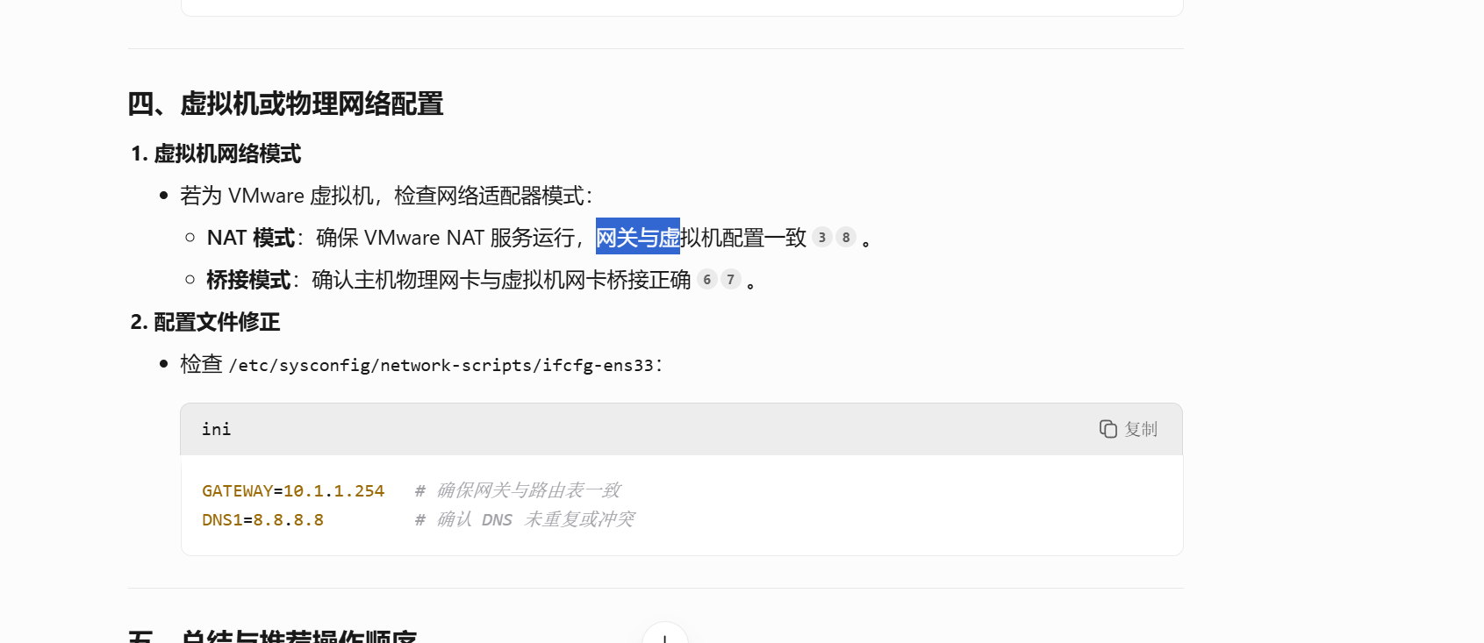Click the bold NAT 模式 term
This screenshot has width=1484, height=643.
(x=250, y=238)
